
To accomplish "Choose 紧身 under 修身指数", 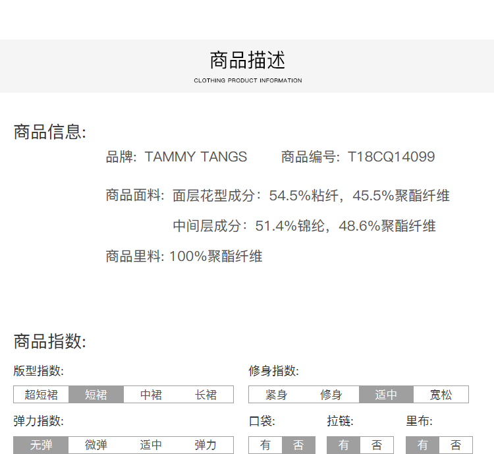I will 276,395.
